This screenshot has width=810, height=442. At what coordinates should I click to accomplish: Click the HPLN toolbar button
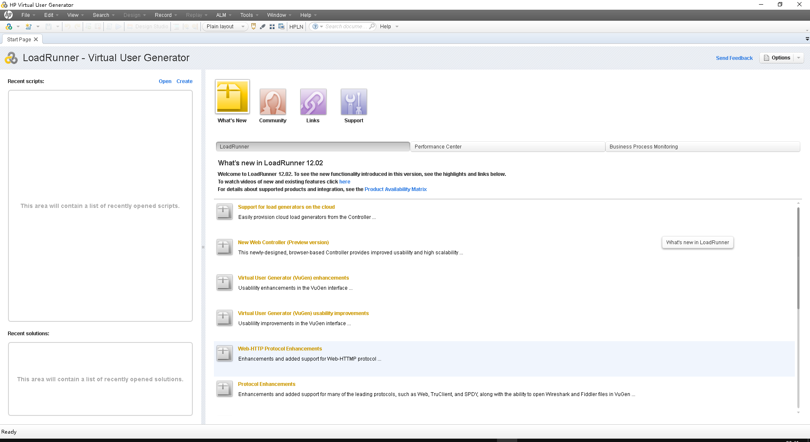pos(296,27)
